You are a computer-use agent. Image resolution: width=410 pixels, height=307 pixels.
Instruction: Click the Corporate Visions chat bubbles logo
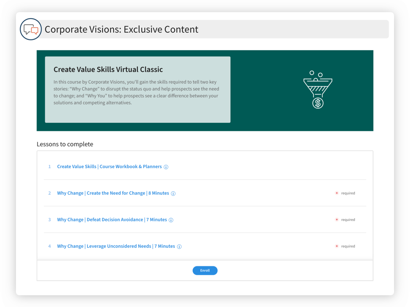[31, 29]
